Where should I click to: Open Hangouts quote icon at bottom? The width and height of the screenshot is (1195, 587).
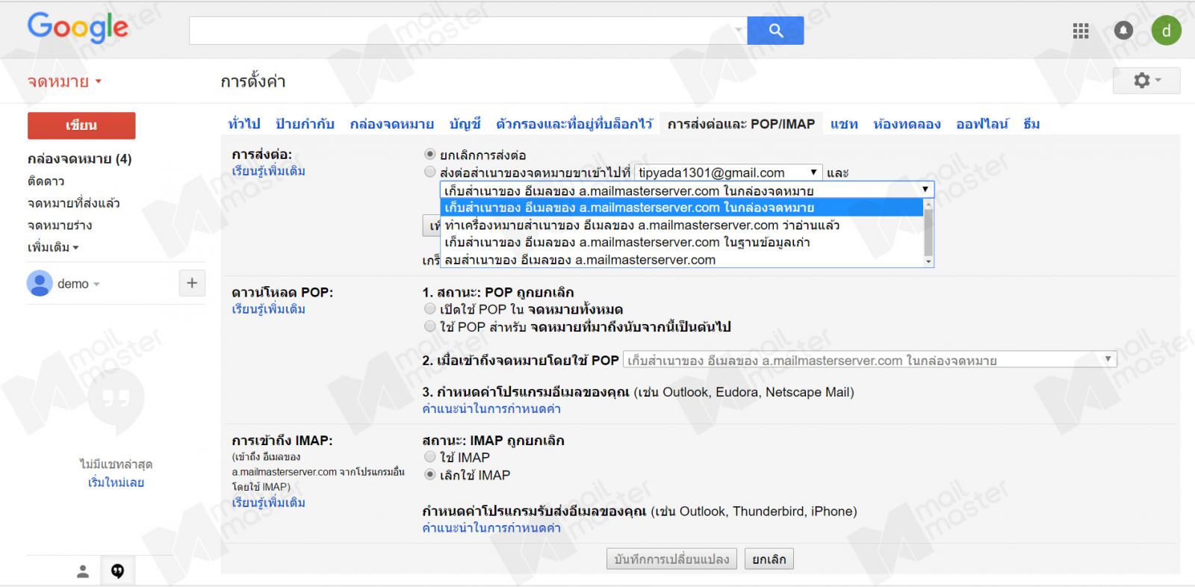tap(117, 571)
